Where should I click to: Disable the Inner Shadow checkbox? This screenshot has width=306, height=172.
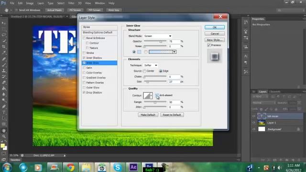coord(84,58)
